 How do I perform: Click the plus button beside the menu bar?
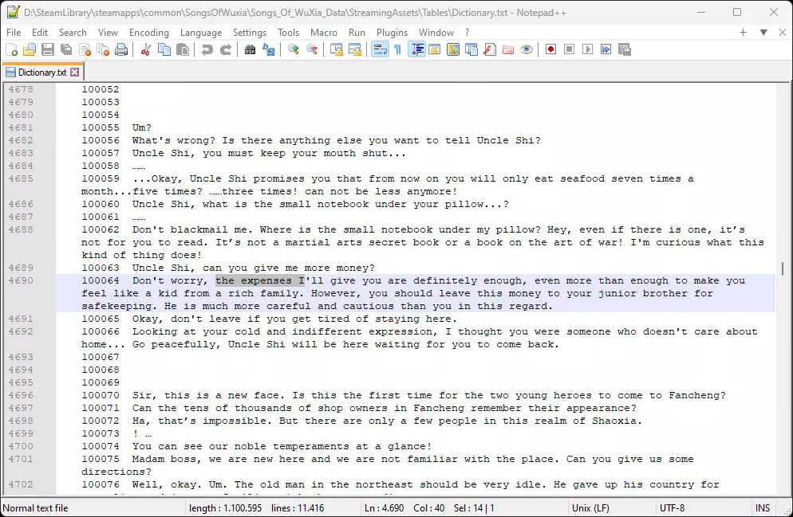point(743,33)
